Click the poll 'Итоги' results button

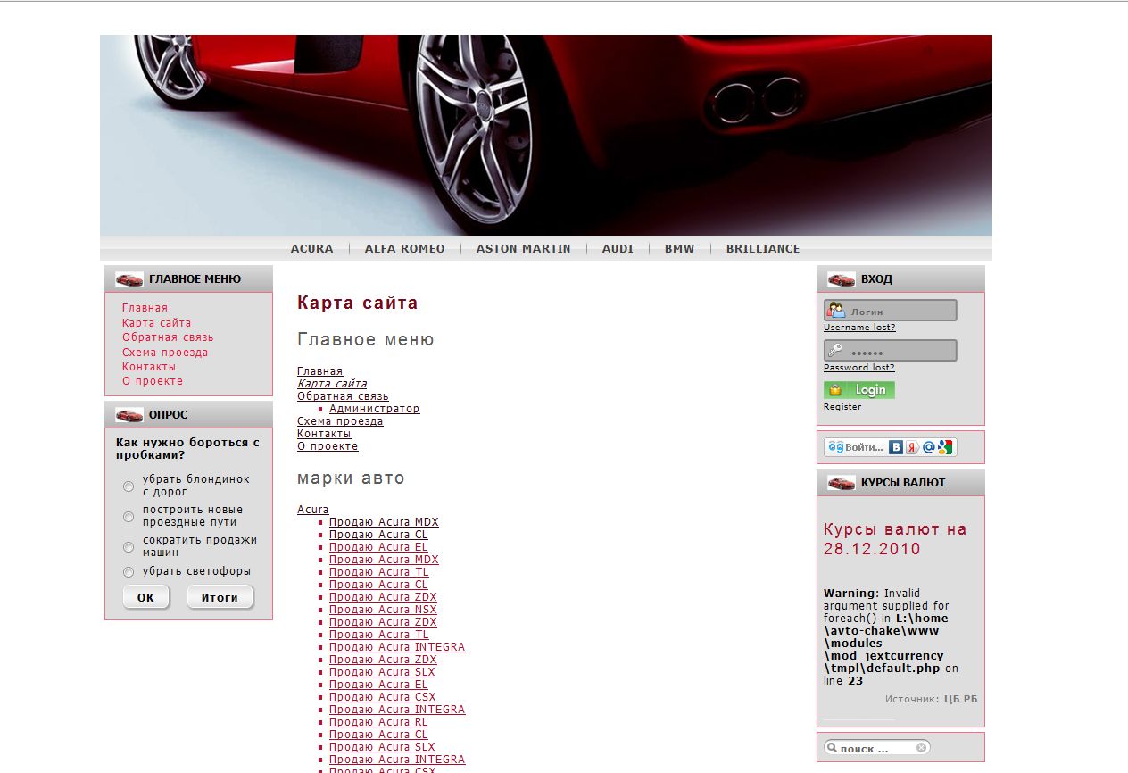(x=220, y=598)
